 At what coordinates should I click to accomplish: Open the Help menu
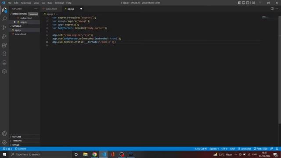[x=69, y=3]
